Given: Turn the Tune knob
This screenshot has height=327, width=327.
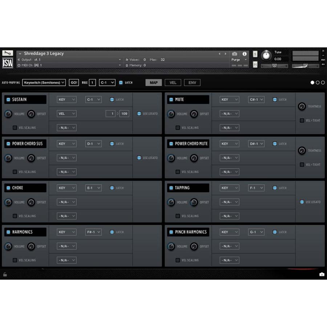Looking at the screenshot, I should [266, 56].
